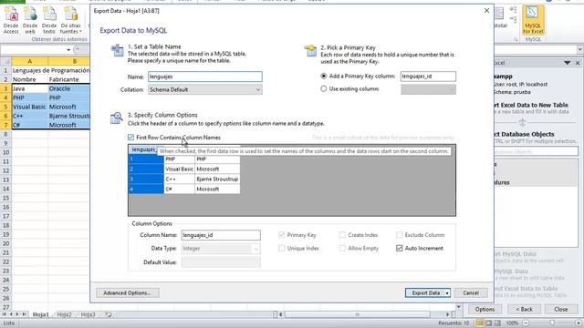Image resolution: width=584 pixels, height=328 pixels.
Task: Click the Set a Table Name icon
Action: tap(118, 50)
